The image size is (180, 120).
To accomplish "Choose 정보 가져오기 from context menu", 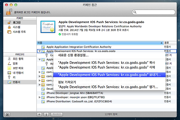I will point(109,82).
